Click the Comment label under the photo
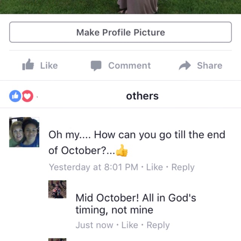 (x=130, y=66)
